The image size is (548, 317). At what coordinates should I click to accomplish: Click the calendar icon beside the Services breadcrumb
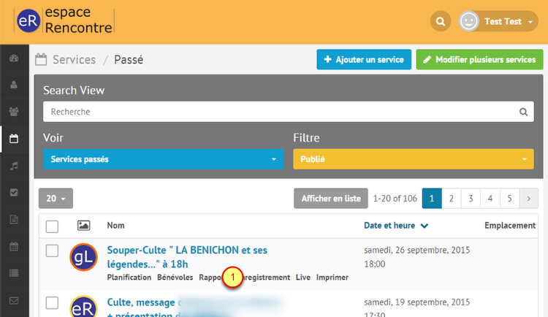[x=41, y=59]
